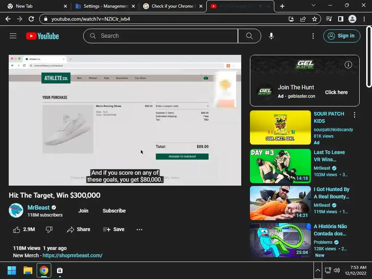
Task: Open options menu for Sour Patch Kids ad
Action: 355,115
